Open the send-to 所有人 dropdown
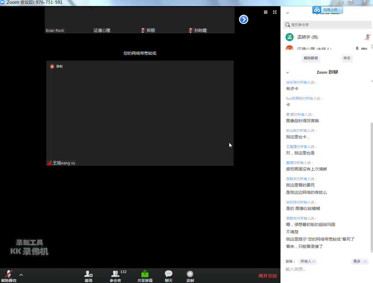Image resolution: width=373 pixels, height=283 pixels. coord(308,261)
